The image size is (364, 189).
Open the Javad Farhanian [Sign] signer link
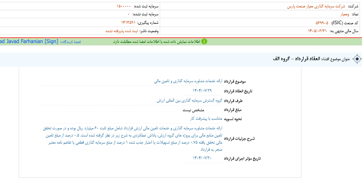(x=29, y=42)
